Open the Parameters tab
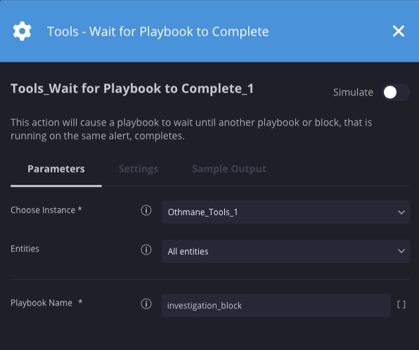The height and width of the screenshot is (350, 419). coord(56,169)
